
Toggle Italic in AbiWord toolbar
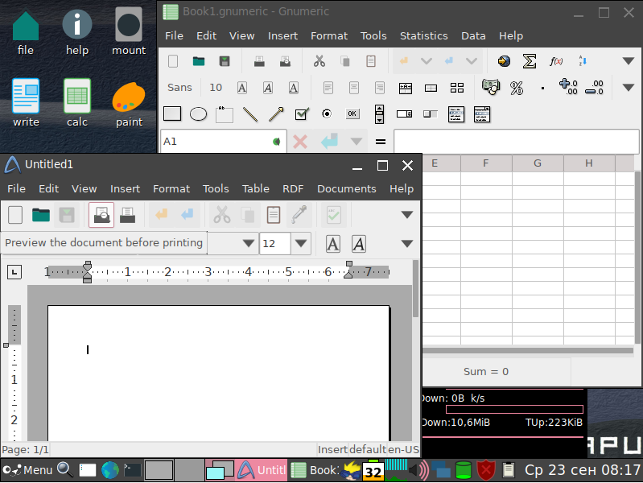click(x=359, y=244)
